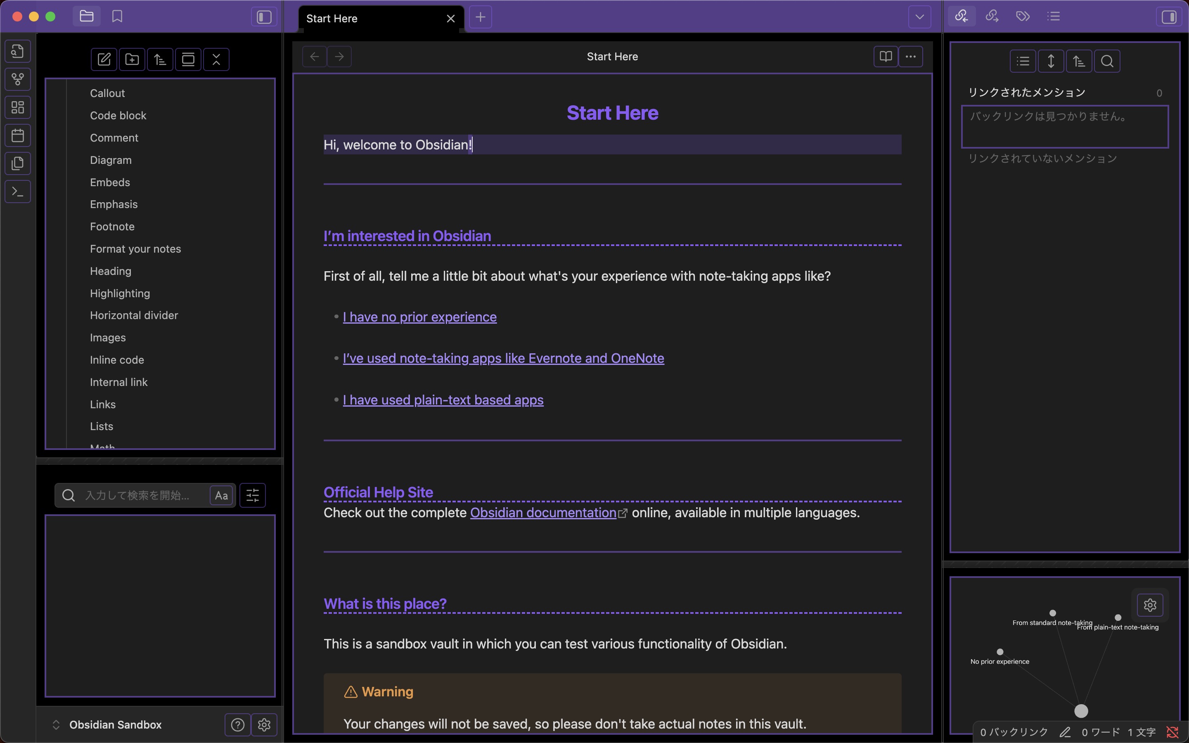The image size is (1189, 743).
Task: Click the search input field
Action: [x=142, y=495]
